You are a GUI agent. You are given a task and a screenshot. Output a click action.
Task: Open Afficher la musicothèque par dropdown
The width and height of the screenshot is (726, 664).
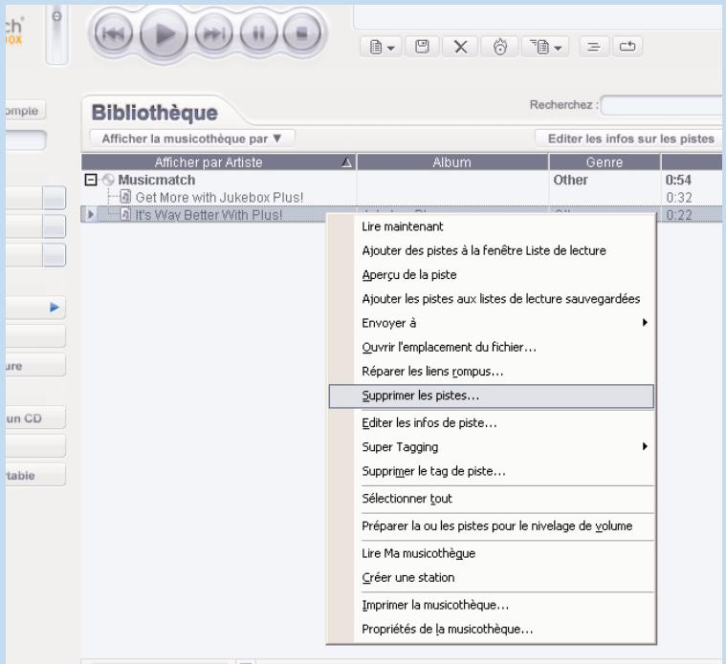pos(191,139)
